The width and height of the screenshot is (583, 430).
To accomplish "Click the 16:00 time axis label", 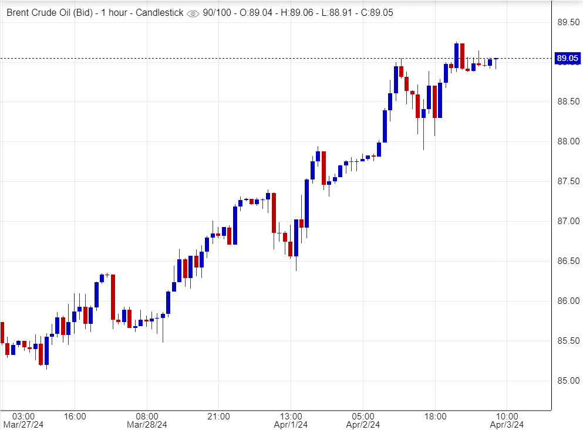I will [x=75, y=417].
